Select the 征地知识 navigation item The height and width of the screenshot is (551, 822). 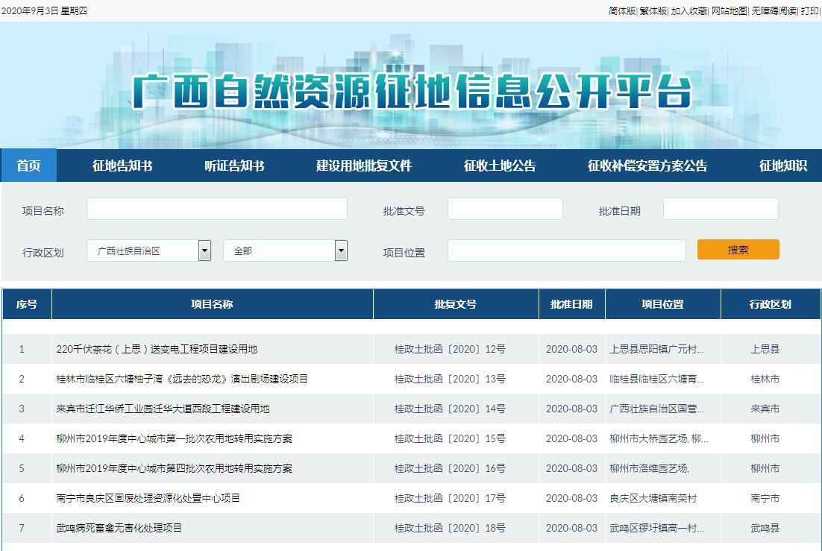click(782, 166)
